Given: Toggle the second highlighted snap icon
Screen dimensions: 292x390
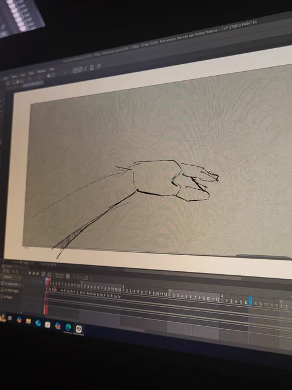Looking at the screenshot, I should (x=80, y=69).
